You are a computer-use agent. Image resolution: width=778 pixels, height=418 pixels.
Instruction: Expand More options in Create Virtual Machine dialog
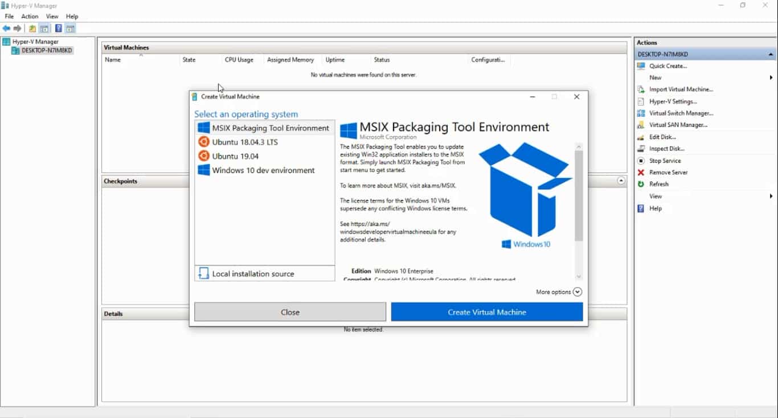click(559, 292)
